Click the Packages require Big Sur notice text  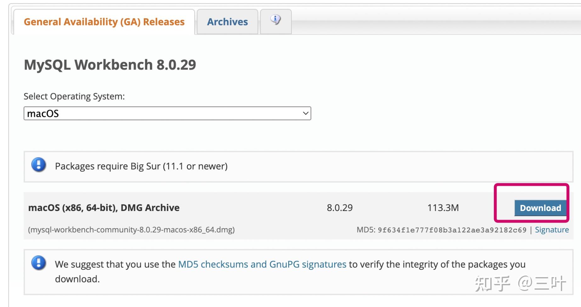141,166
